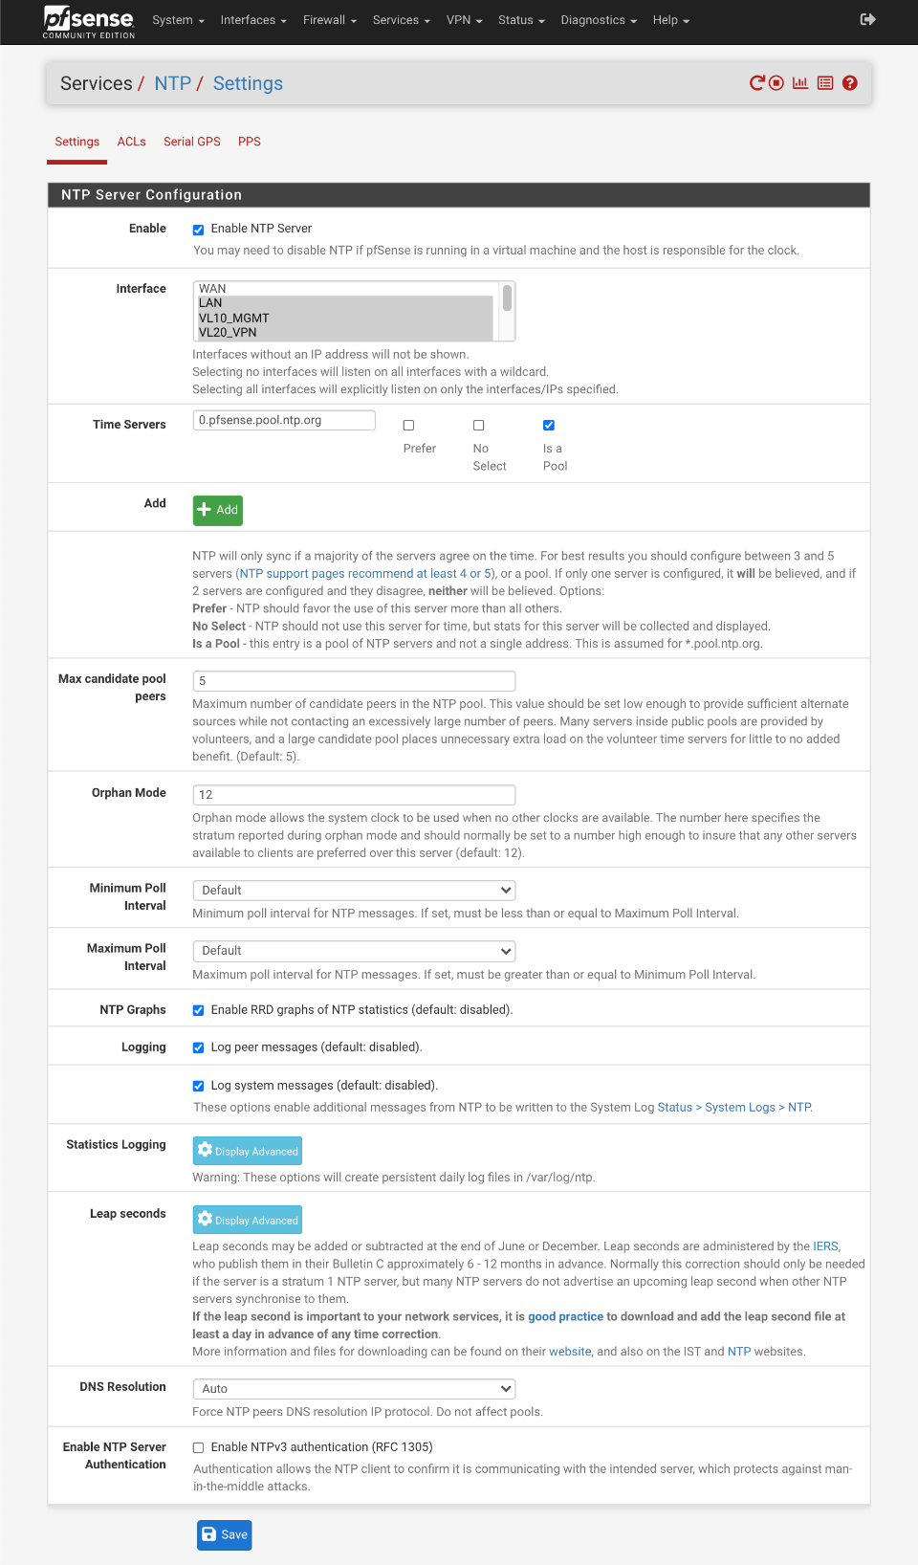Click the red help question mark icon
The image size is (918, 1565).
[850, 83]
